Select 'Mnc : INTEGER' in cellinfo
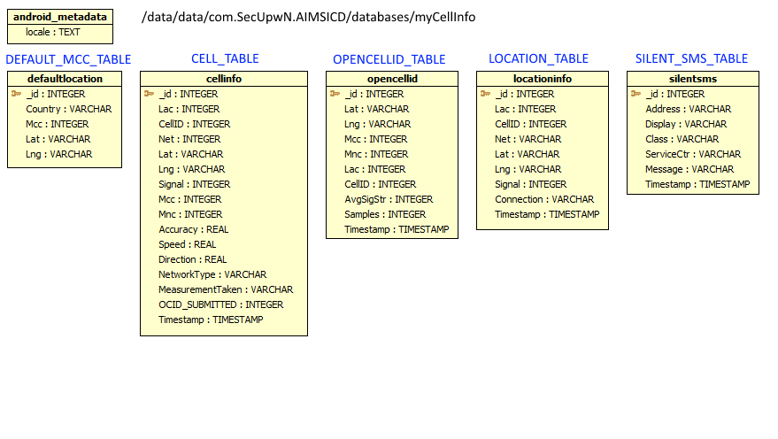 tap(190, 214)
